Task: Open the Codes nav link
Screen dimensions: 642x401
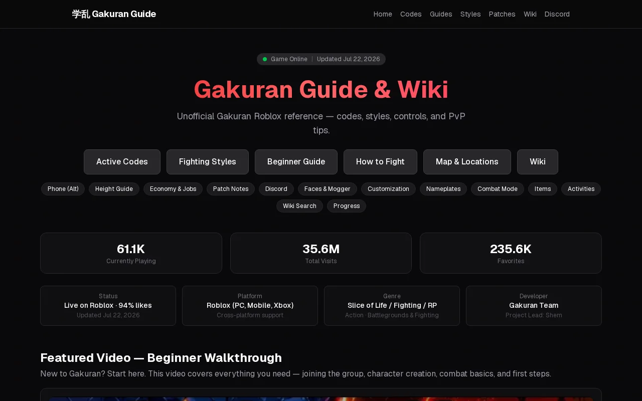Action: (x=411, y=14)
